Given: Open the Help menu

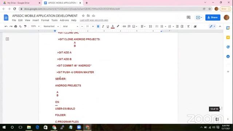Looking at the screenshot, I should pyautogui.click(x=74, y=20).
